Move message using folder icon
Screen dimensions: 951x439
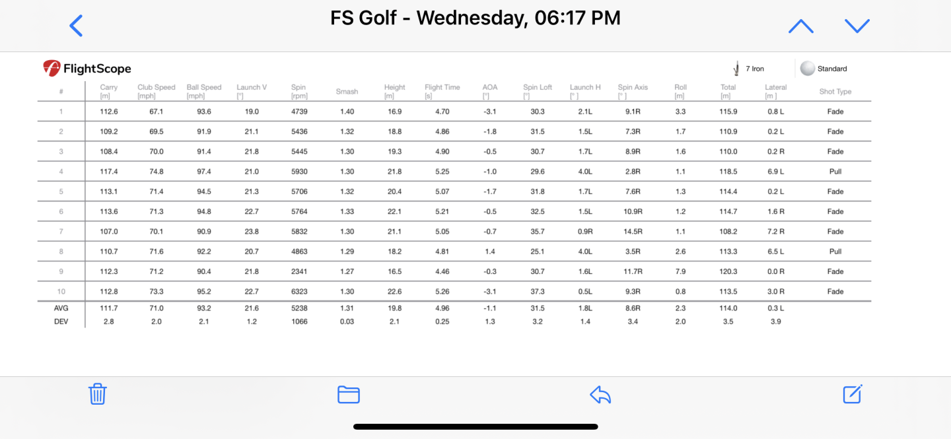click(349, 394)
